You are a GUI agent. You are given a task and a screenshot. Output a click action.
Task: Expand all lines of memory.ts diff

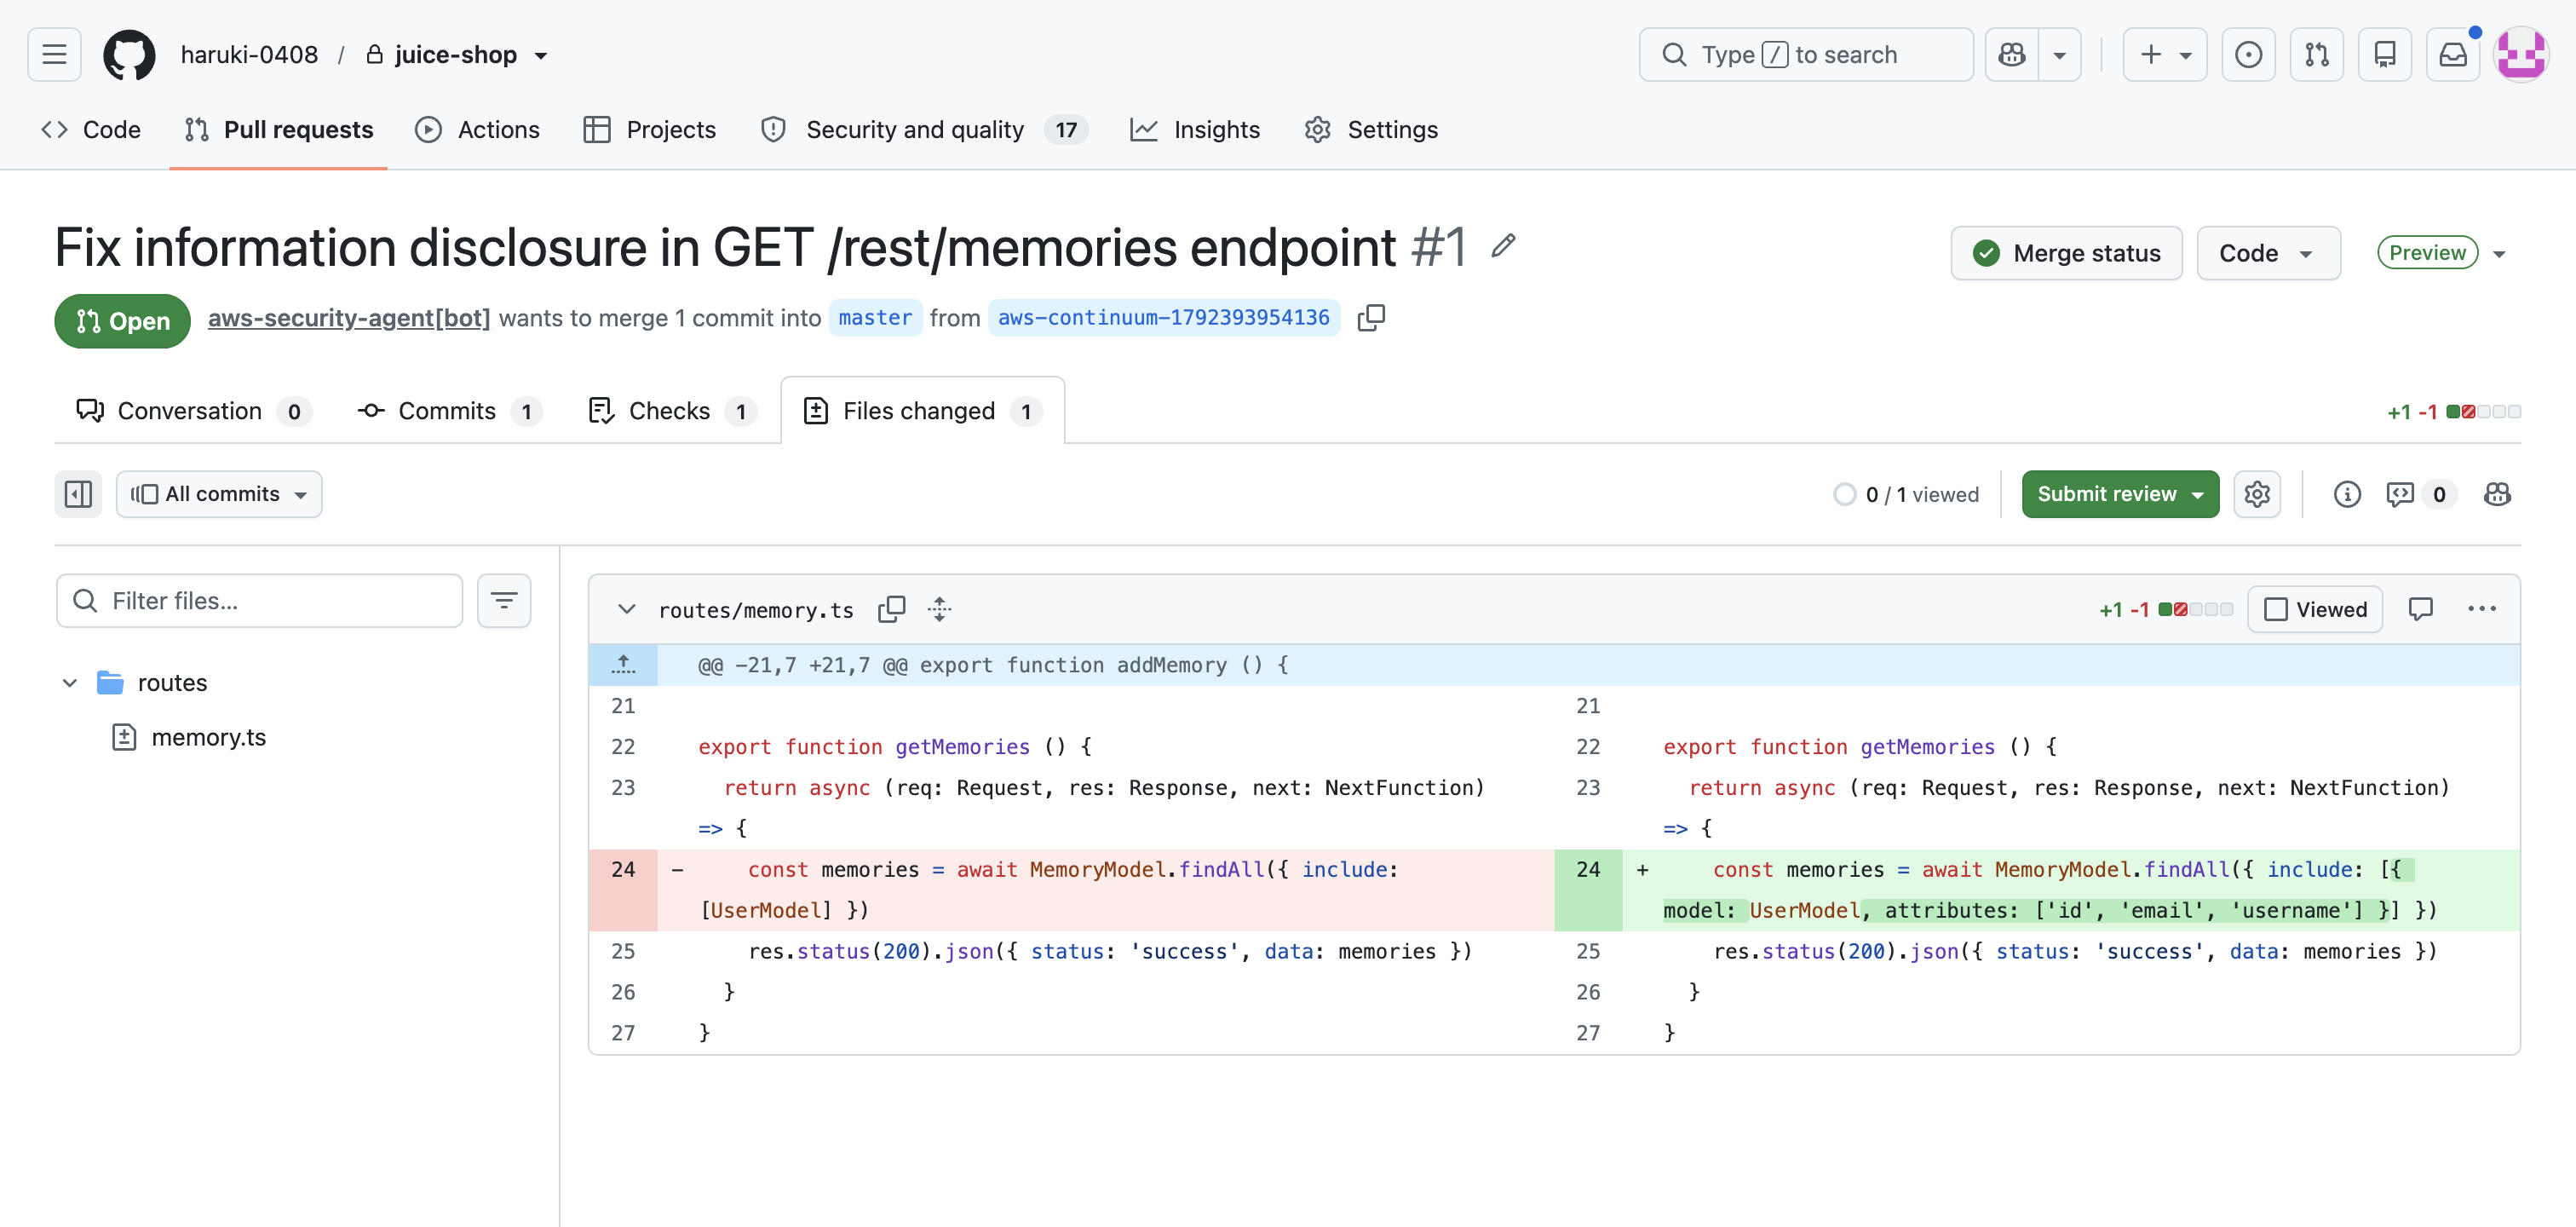point(939,609)
